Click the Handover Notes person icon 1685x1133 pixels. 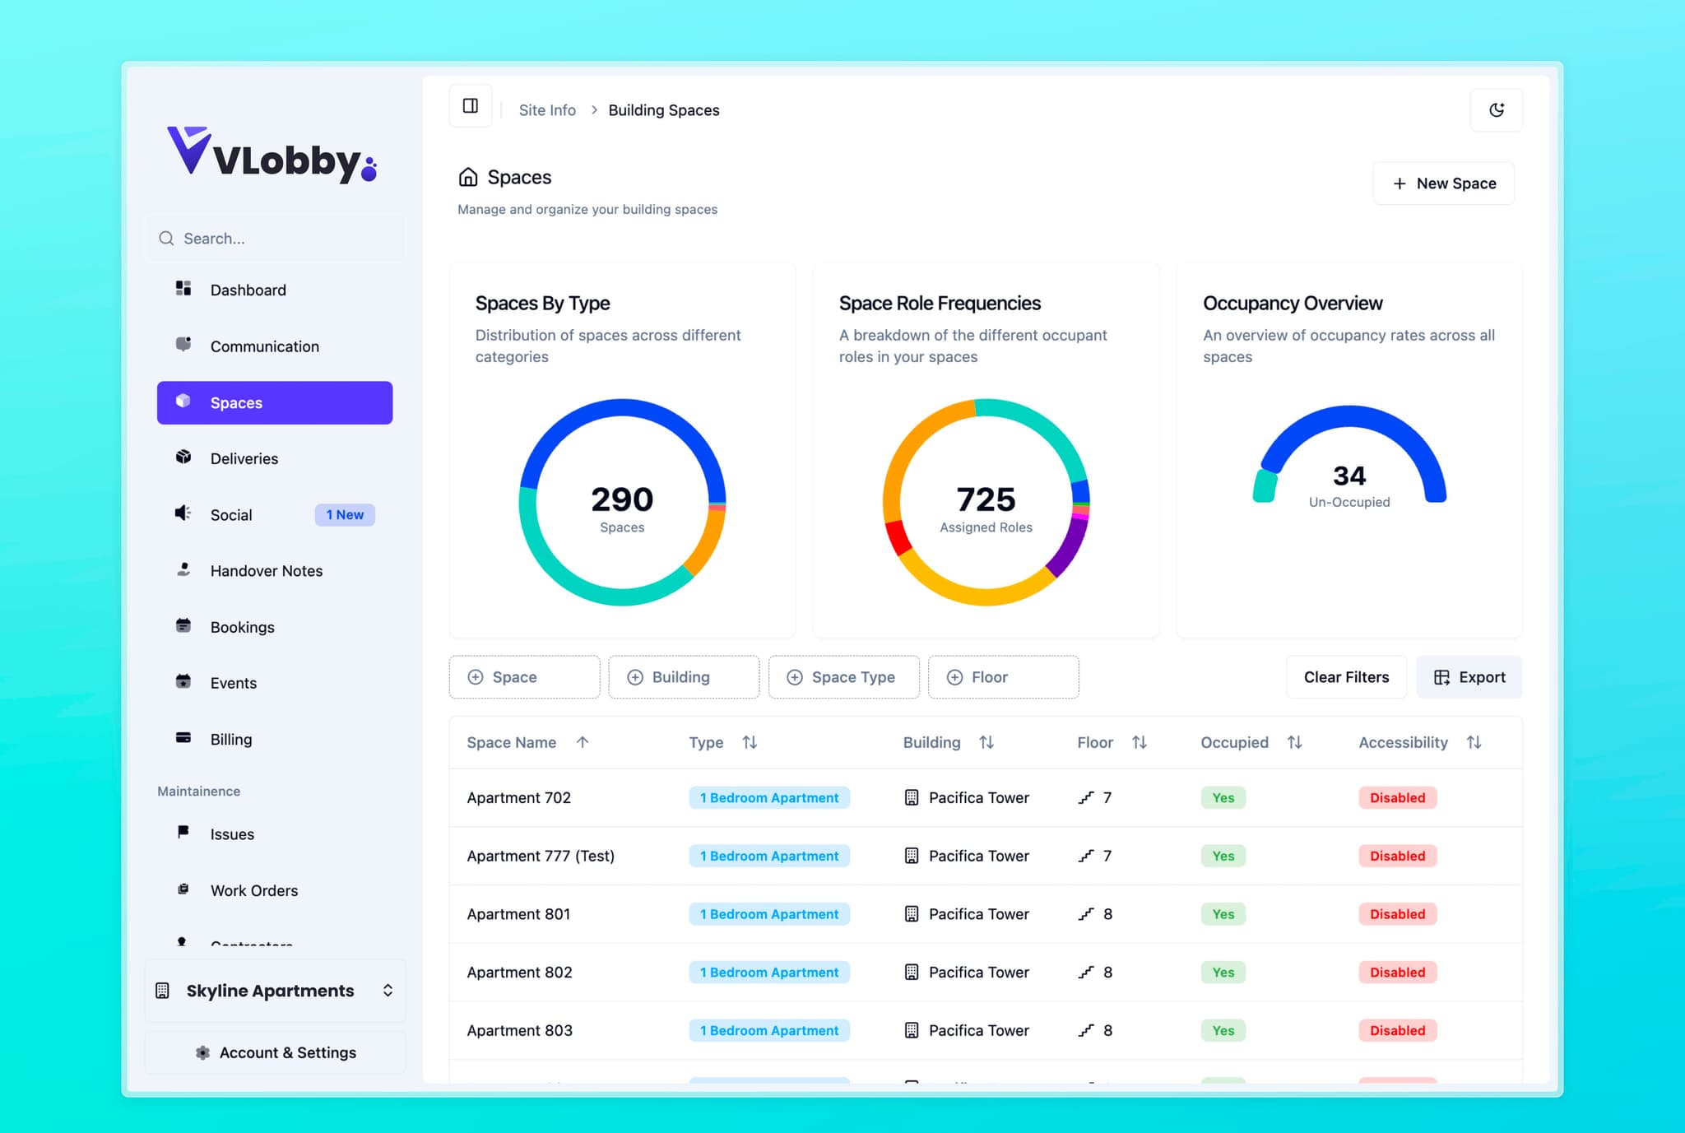[183, 569]
